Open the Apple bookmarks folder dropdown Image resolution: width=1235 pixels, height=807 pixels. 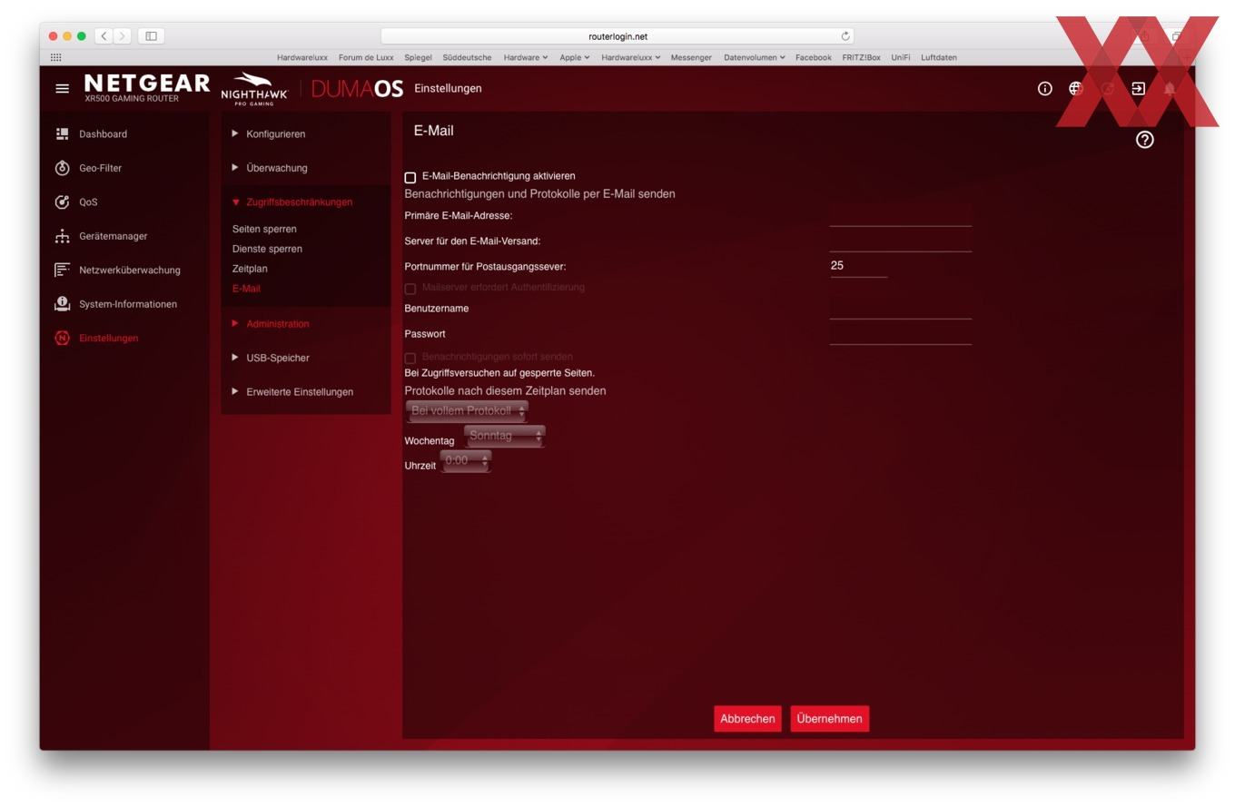(x=574, y=57)
